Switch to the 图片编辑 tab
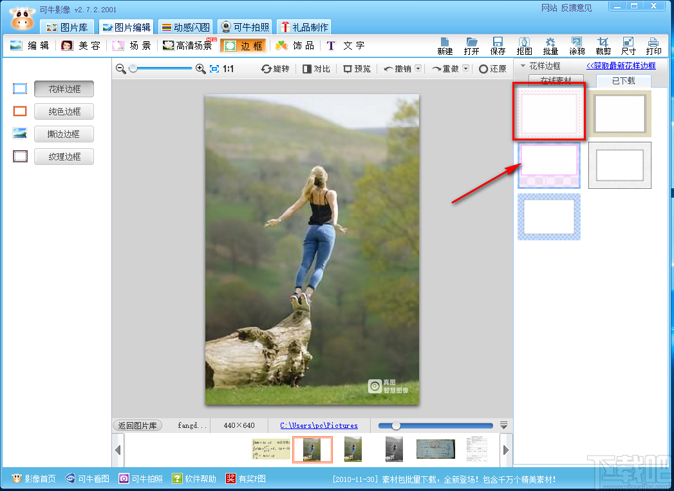Viewport: 674px width, 491px height. 126,27
